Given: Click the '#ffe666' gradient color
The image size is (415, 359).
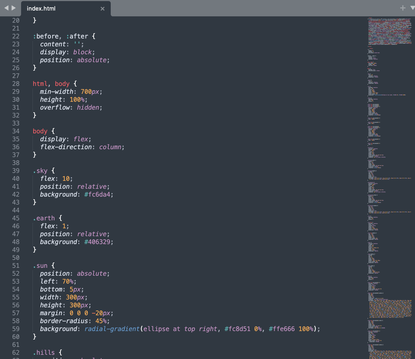Looking at the screenshot, I should 282,329.
